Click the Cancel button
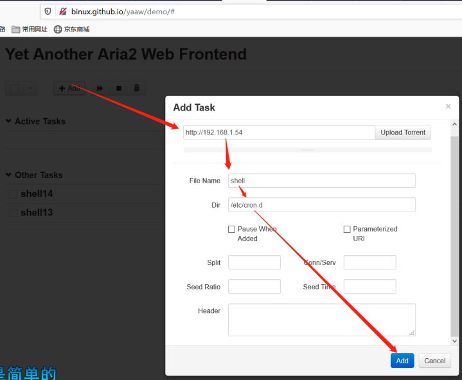 tap(434, 361)
